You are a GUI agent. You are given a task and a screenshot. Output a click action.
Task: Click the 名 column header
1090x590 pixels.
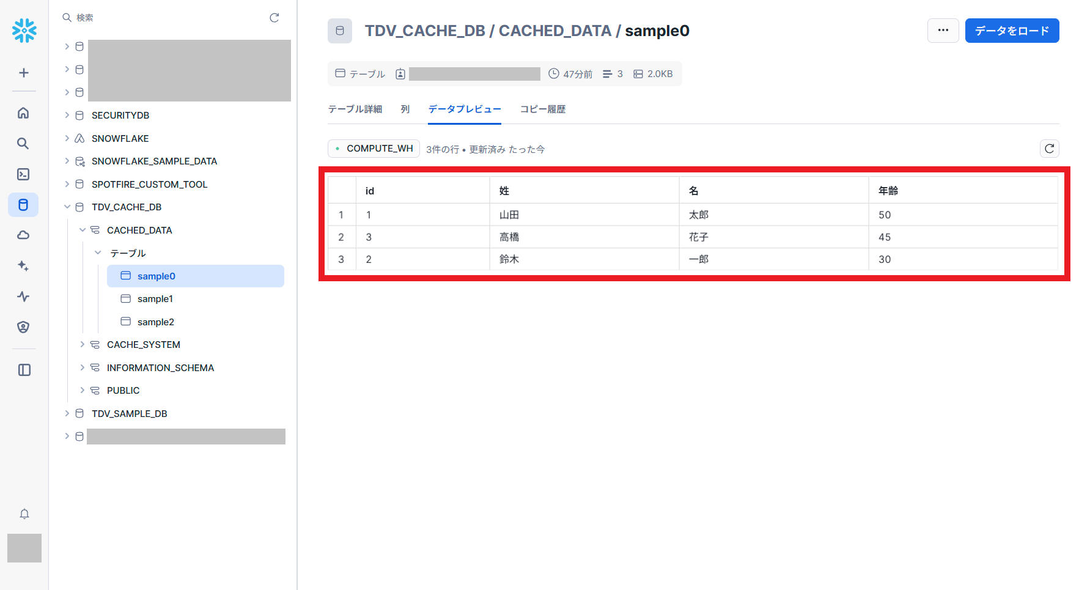pyautogui.click(x=774, y=191)
